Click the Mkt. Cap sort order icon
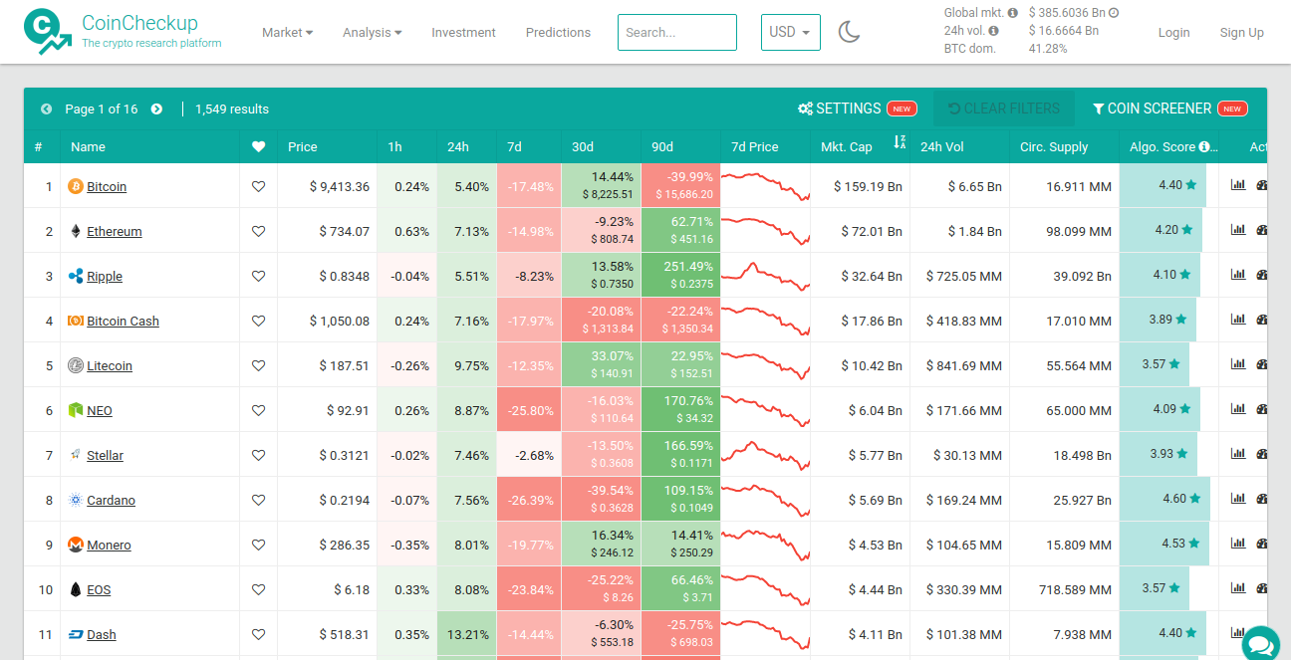Viewport: 1291px width, 660px height. [900, 143]
